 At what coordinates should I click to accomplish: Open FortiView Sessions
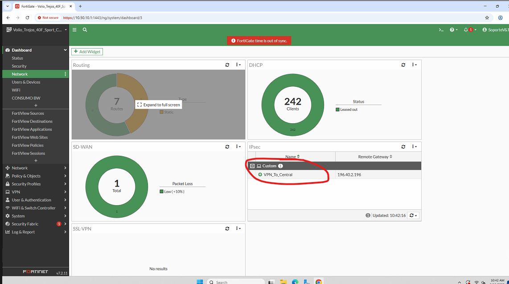coord(29,153)
